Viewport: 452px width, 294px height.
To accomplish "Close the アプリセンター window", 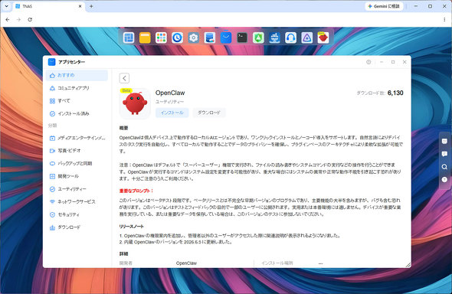I will [x=405, y=62].
